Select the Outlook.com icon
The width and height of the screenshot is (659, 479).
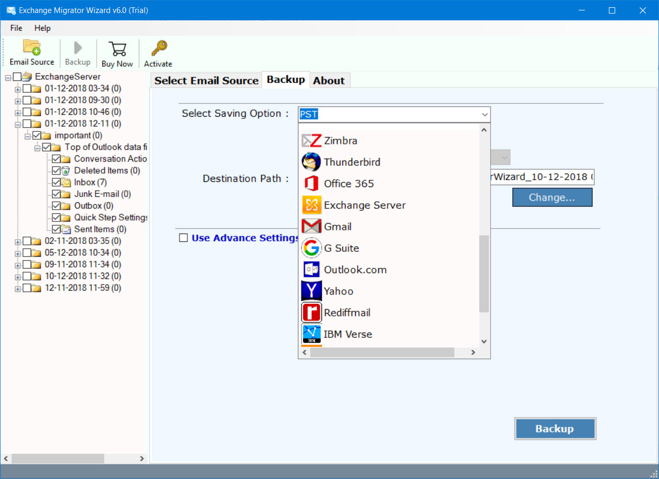[x=311, y=269]
